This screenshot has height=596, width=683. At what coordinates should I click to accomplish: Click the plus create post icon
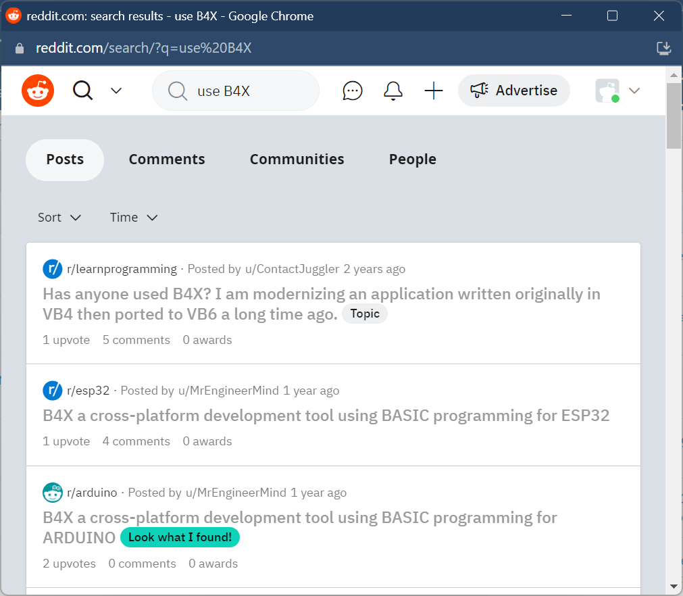coord(434,91)
